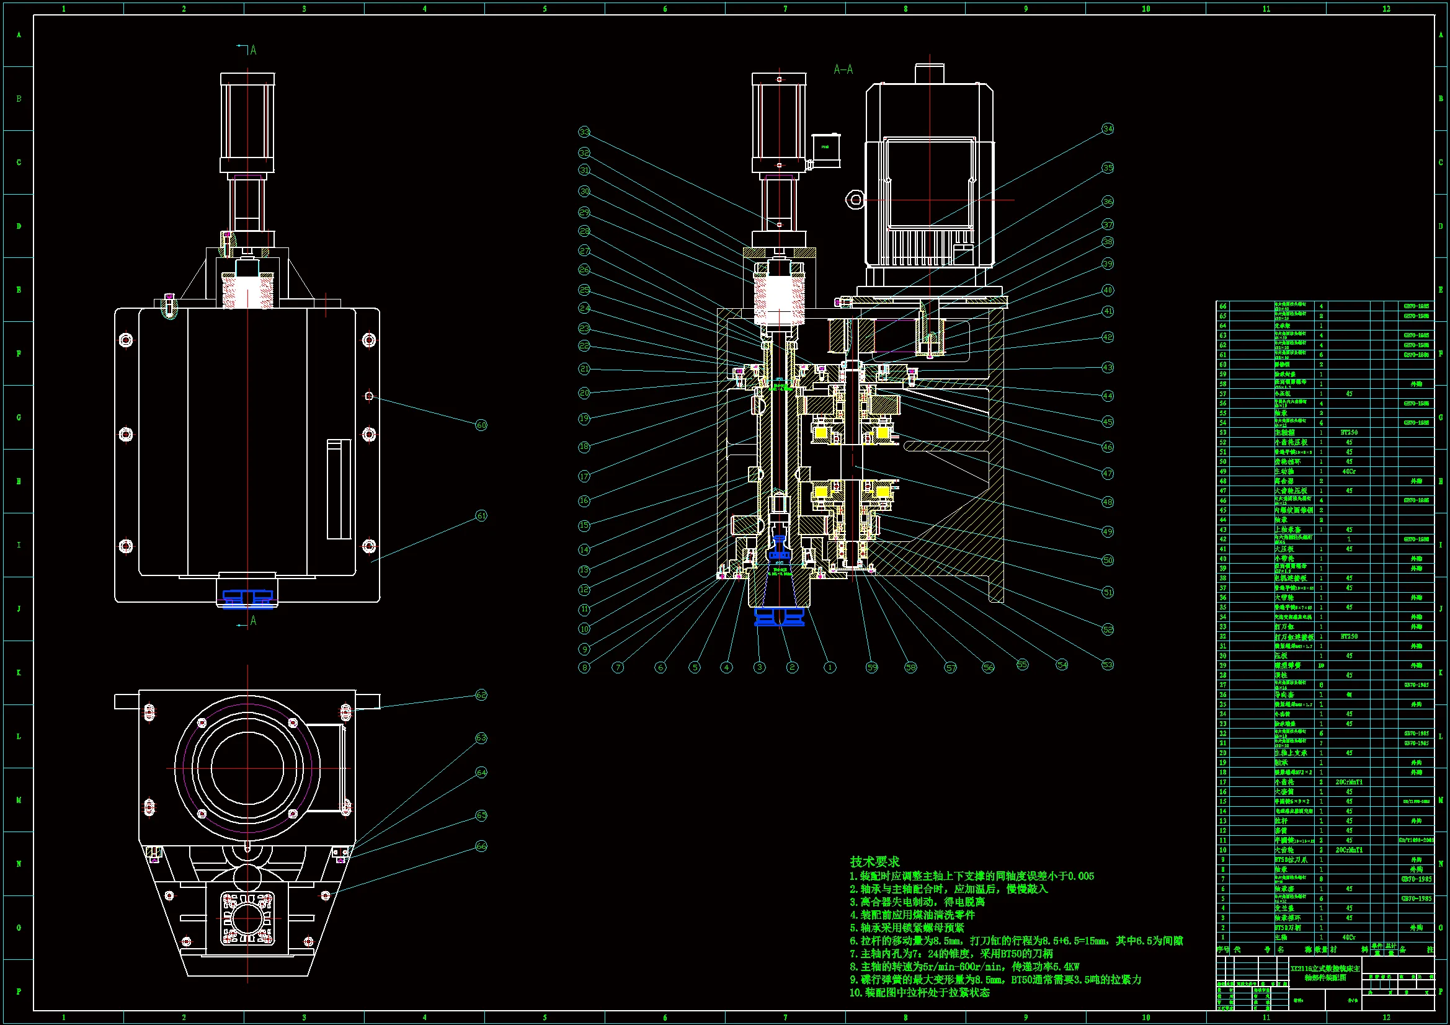Select parts list row 53 HT250
The height and width of the screenshot is (1025, 1450).
click(x=1348, y=433)
